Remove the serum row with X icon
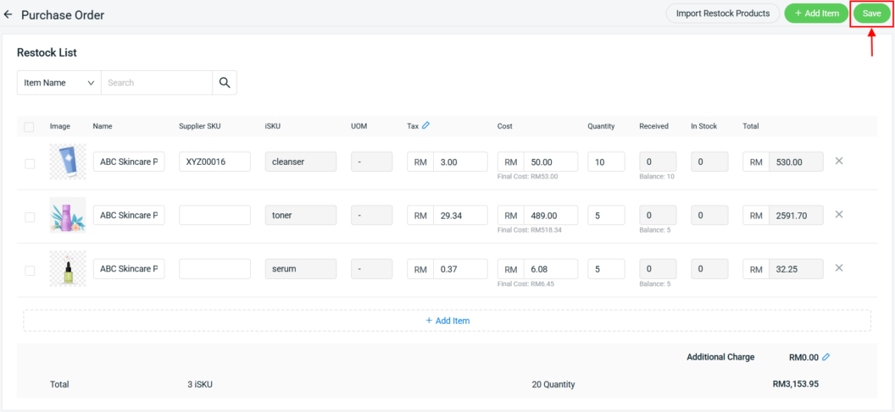Image resolution: width=895 pixels, height=412 pixels. pyautogui.click(x=839, y=268)
